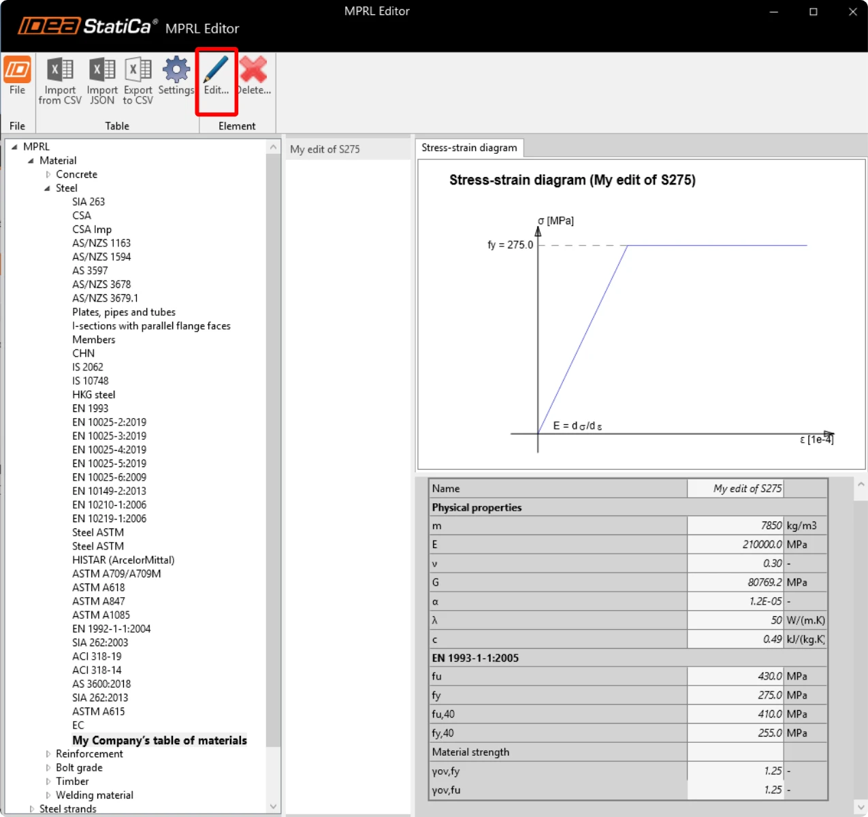Select My Company's table of materials

[x=160, y=741]
